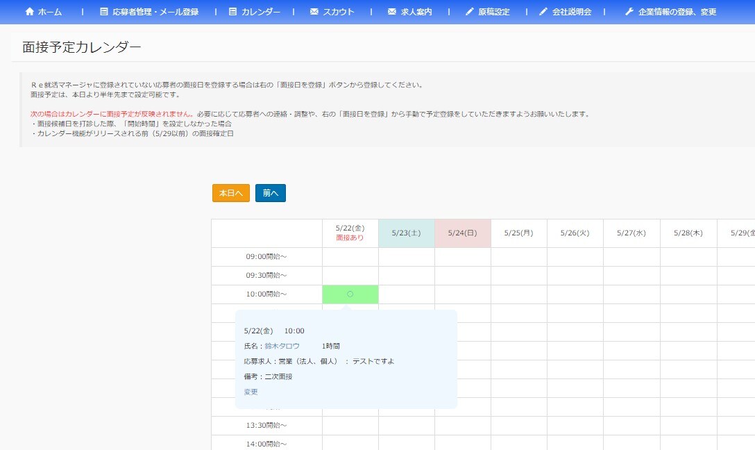The image size is (755, 450).
Task: Select the 5/23(土) column header
Action: (407, 233)
